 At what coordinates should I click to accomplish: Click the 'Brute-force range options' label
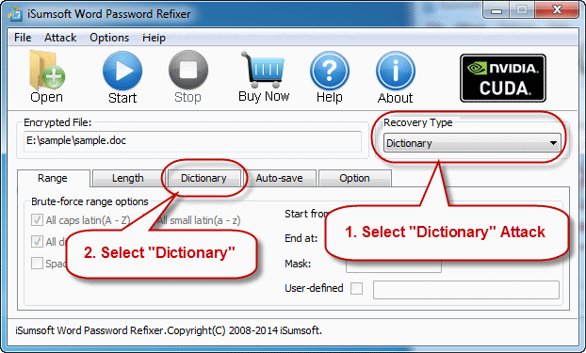pyautogui.click(x=90, y=201)
